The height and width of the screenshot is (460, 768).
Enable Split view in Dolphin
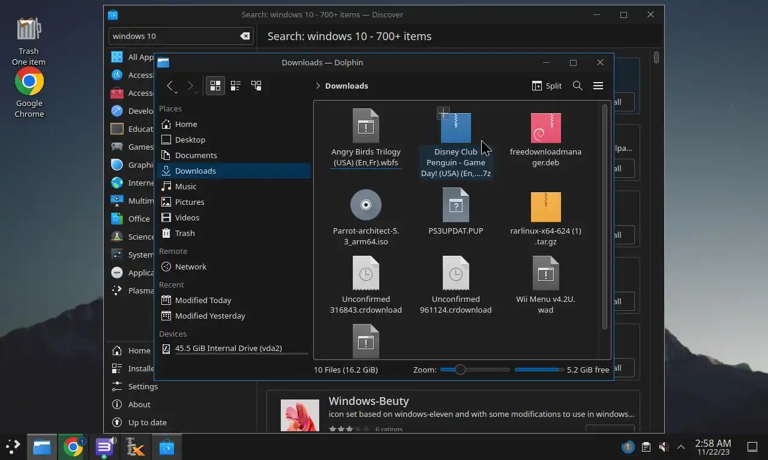tap(547, 86)
